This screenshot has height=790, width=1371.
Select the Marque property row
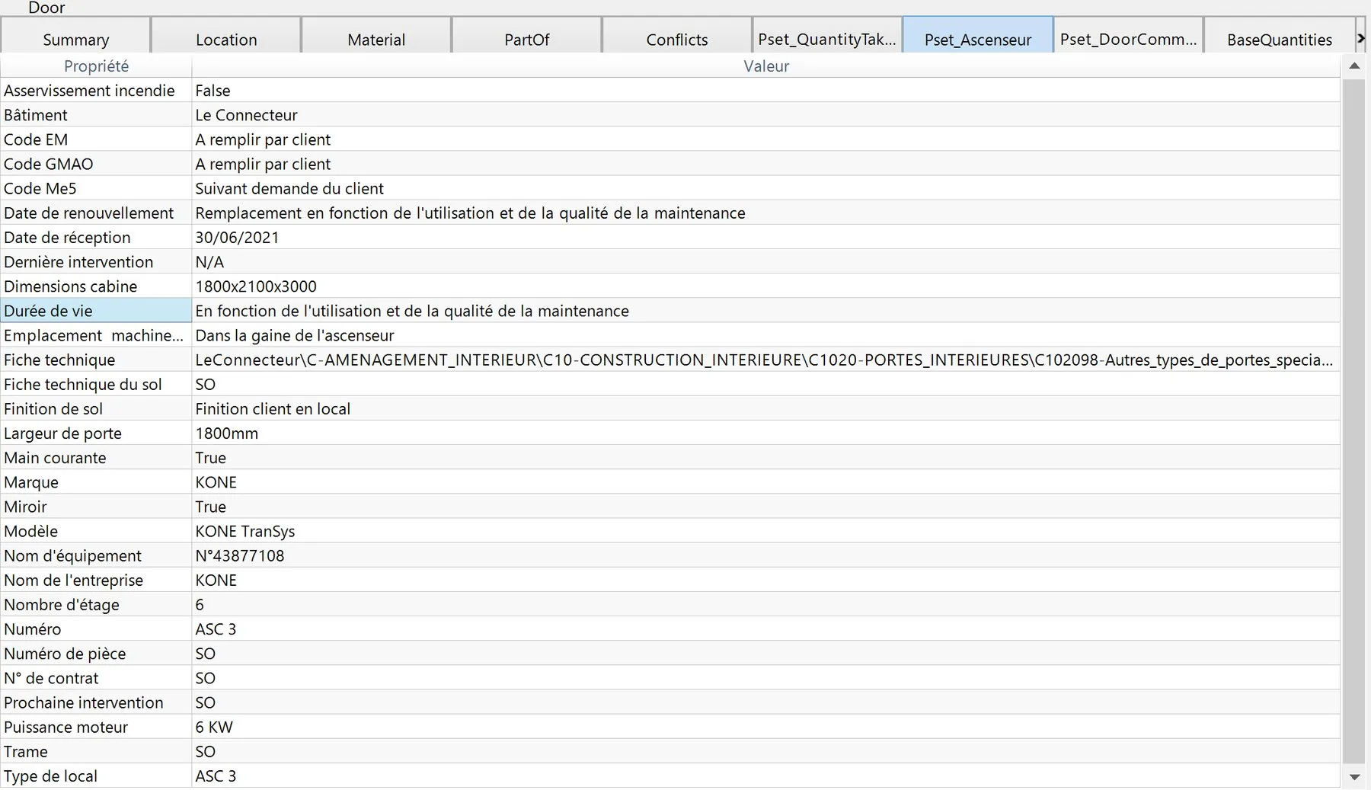tap(670, 482)
